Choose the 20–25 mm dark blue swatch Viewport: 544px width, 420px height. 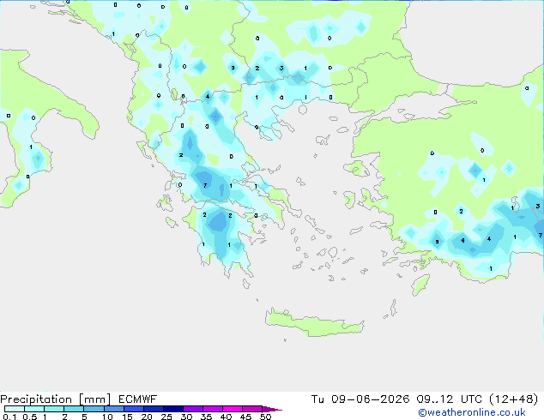coord(154,409)
